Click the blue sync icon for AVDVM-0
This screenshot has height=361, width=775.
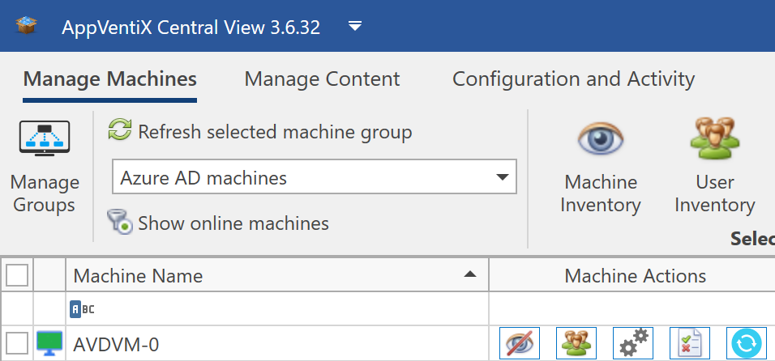(746, 344)
